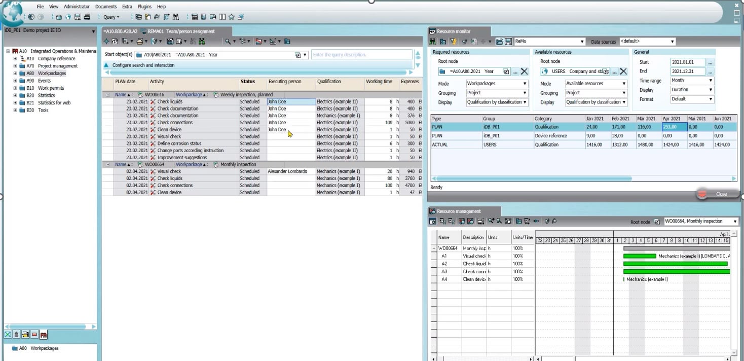Click zoom in magnifier in Resource management toolbar
744x361 pixels.
click(491, 221)
